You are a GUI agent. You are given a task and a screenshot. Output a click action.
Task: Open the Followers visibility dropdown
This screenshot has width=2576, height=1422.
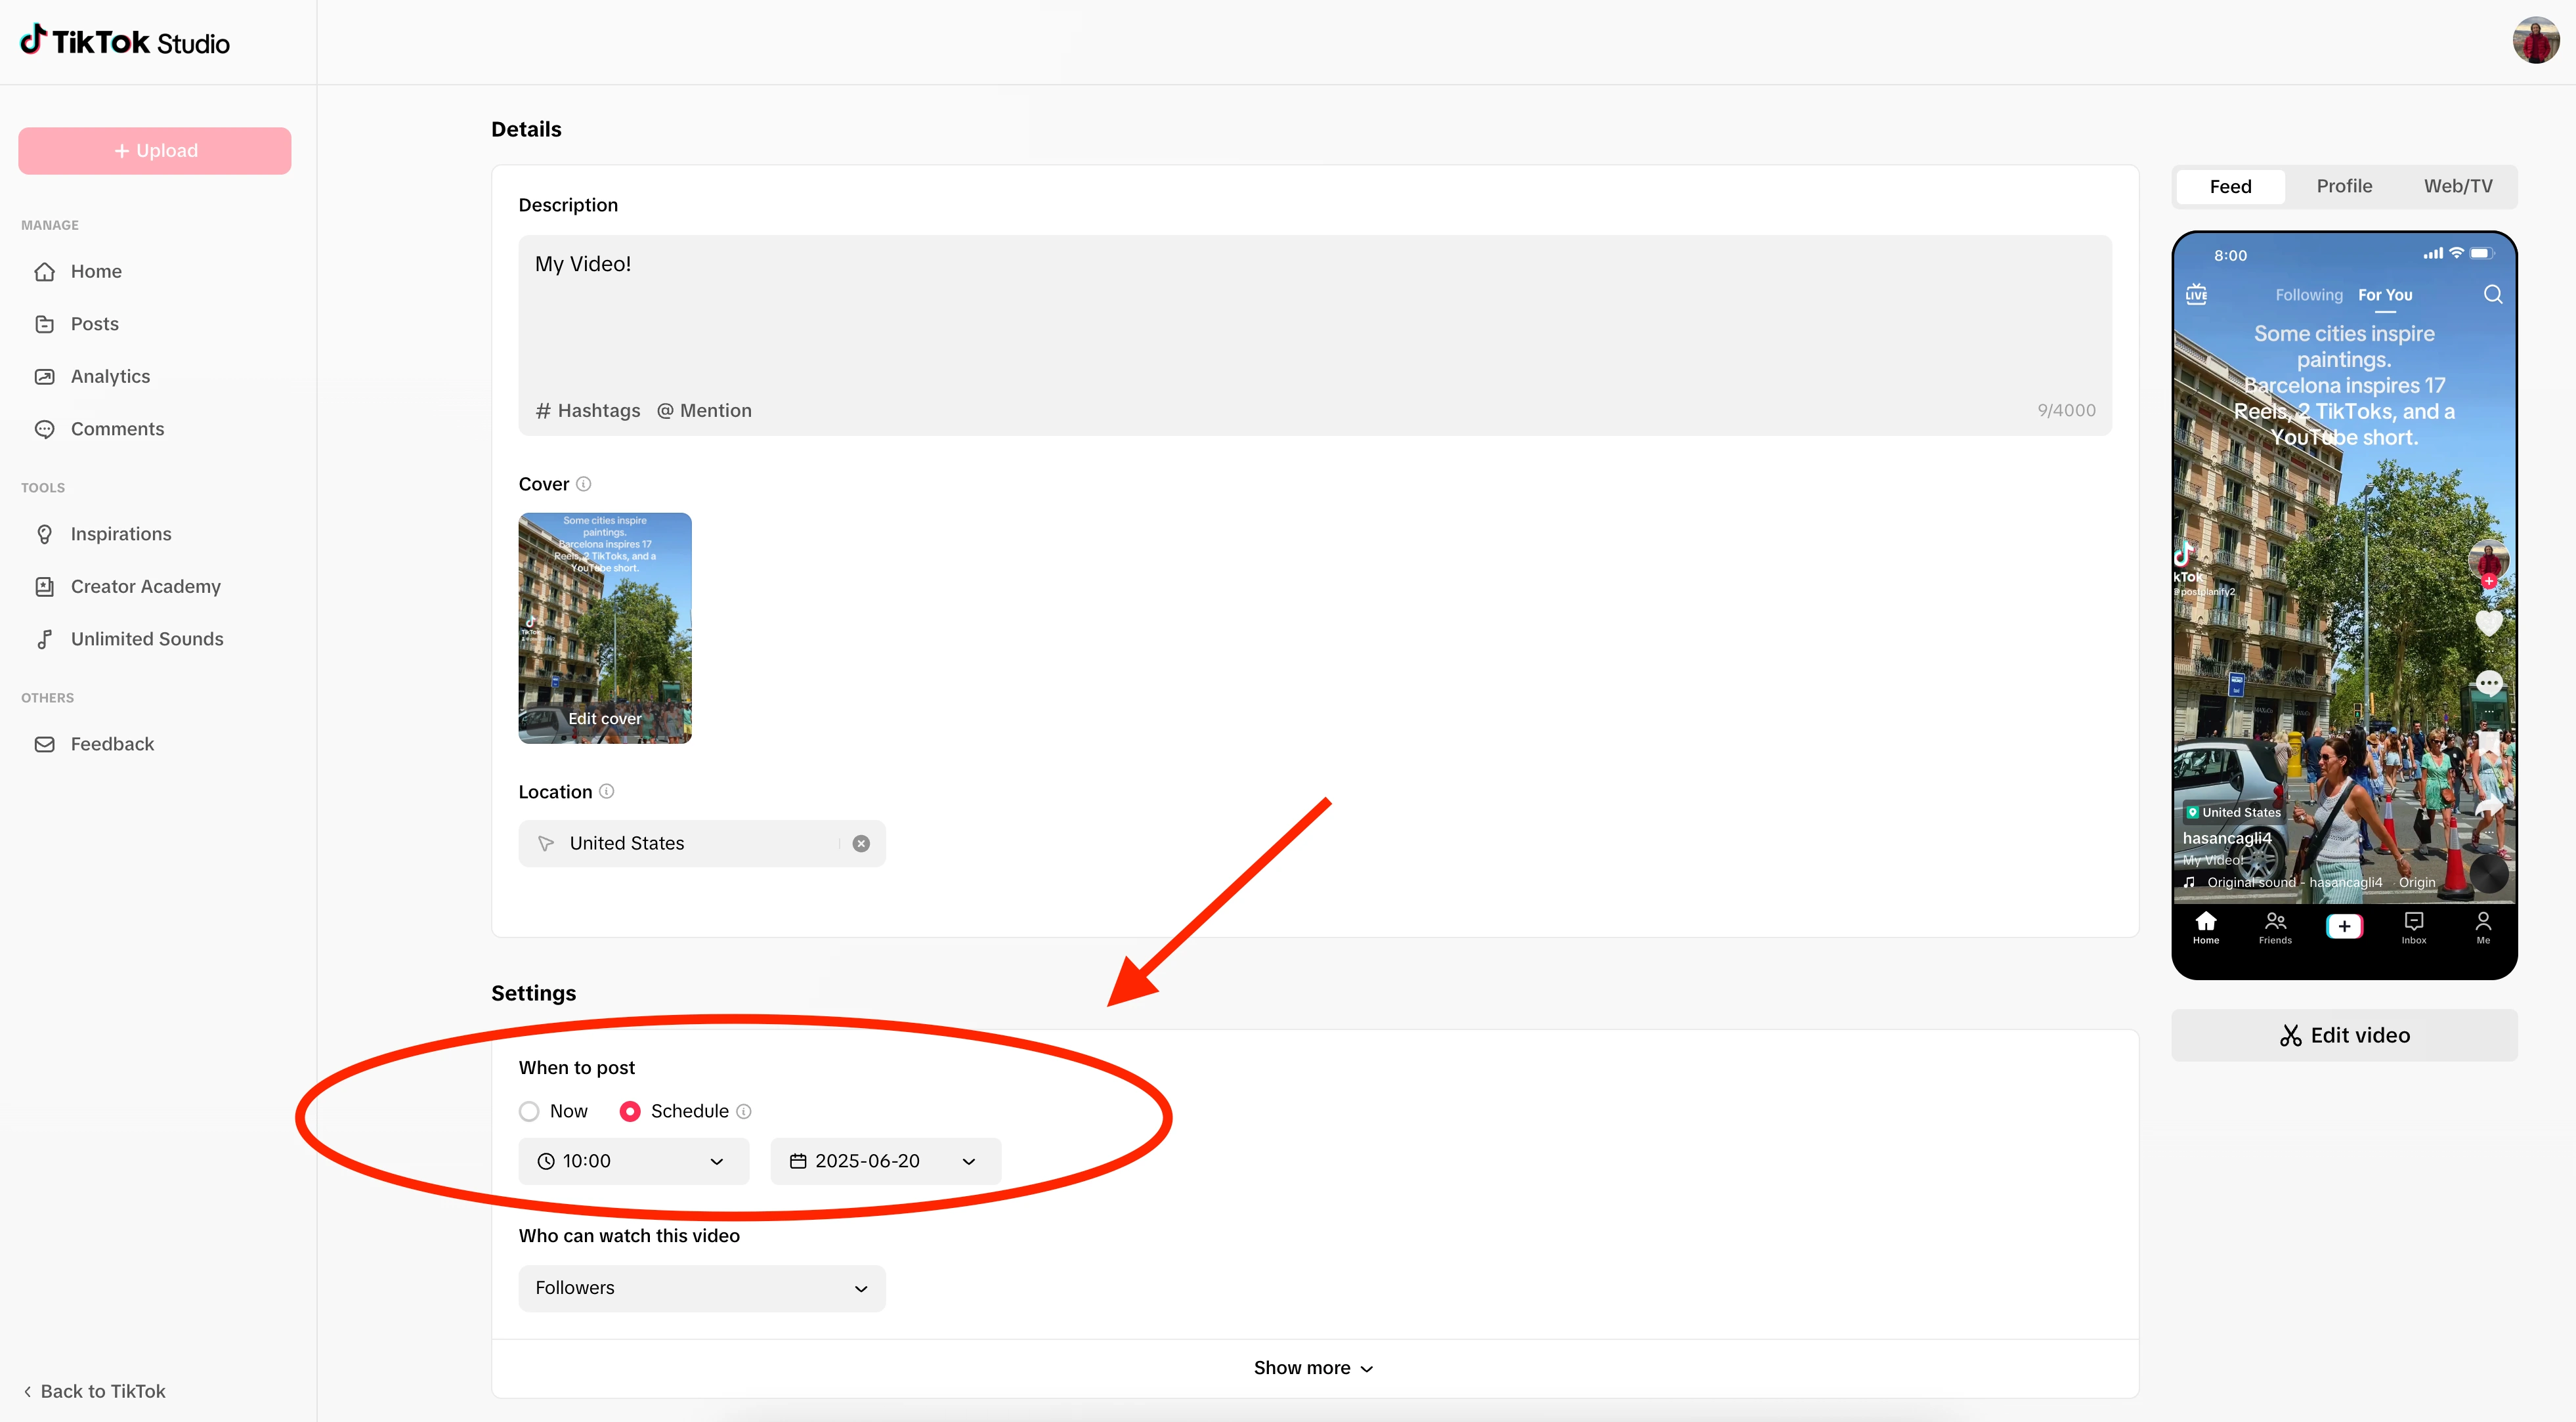(702, 1288)
